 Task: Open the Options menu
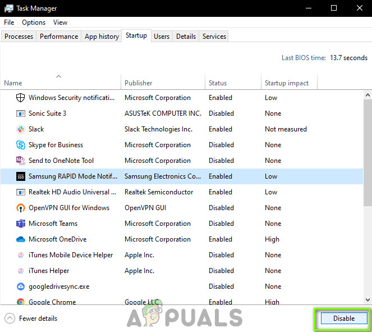point(34,22)
